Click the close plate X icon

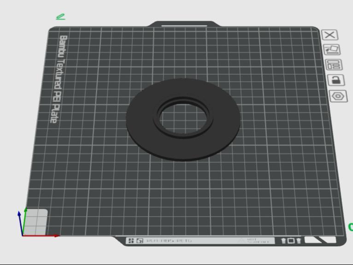point(329,35)
